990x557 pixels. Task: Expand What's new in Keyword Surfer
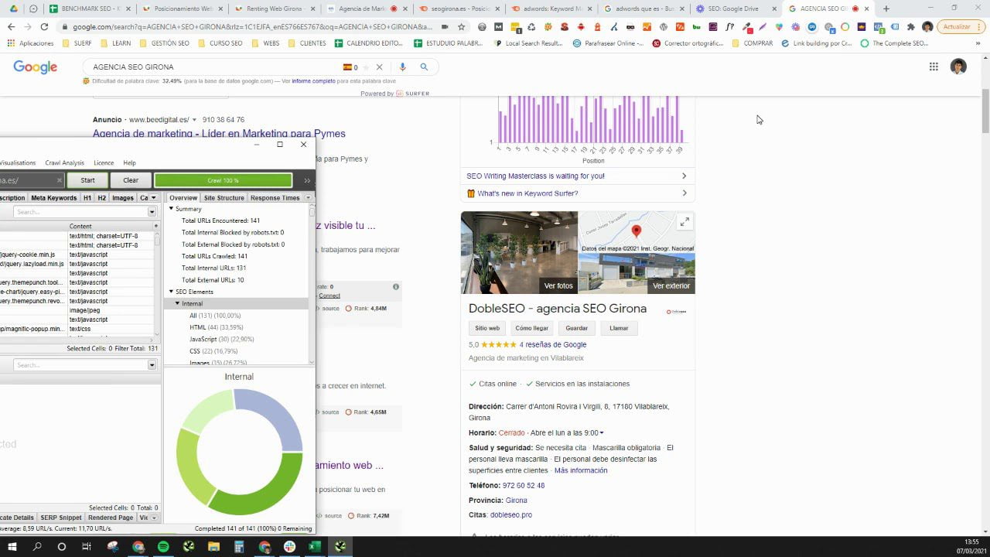684,193
